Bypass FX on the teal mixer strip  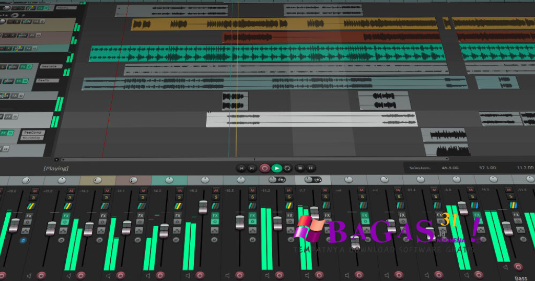tap(177, 222)
